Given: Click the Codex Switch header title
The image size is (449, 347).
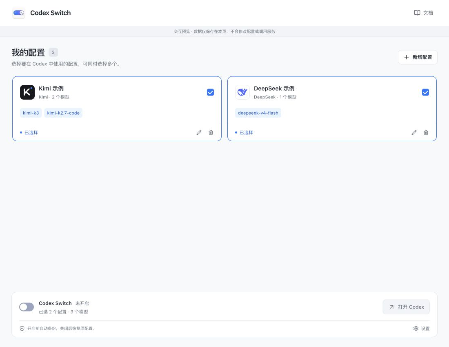Looking at the screenshot, I should [x=50, y=13].
